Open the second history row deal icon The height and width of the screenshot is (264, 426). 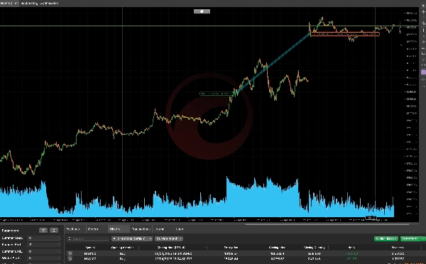[70, 258]
